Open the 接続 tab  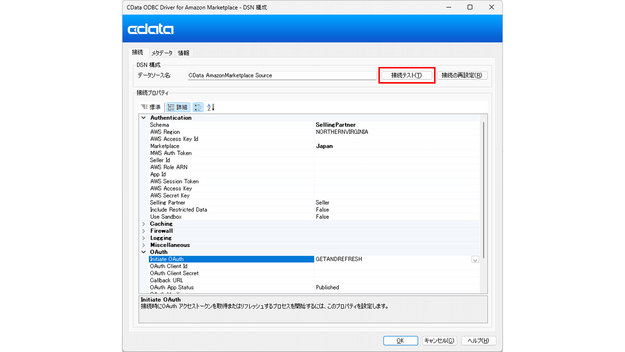(x=138, y=52)
